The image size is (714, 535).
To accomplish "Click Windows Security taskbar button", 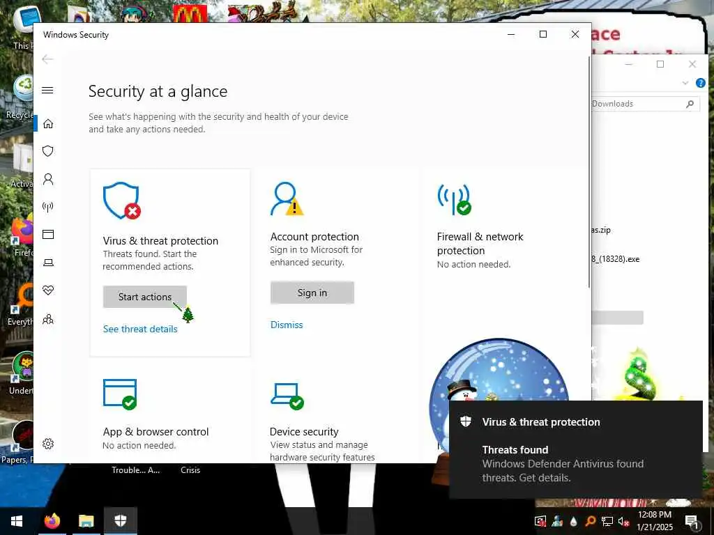I will click(120, 521).
